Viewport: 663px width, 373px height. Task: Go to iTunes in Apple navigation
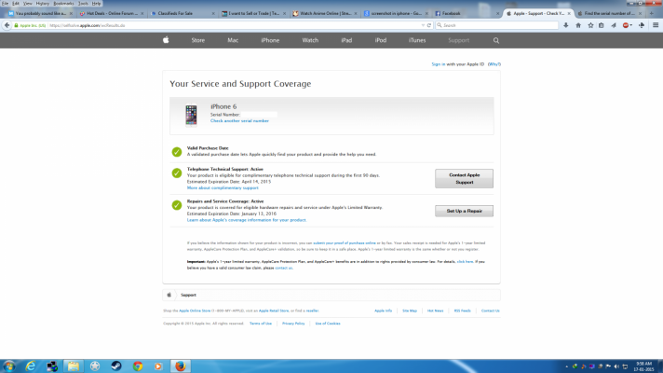pos(417,40)
